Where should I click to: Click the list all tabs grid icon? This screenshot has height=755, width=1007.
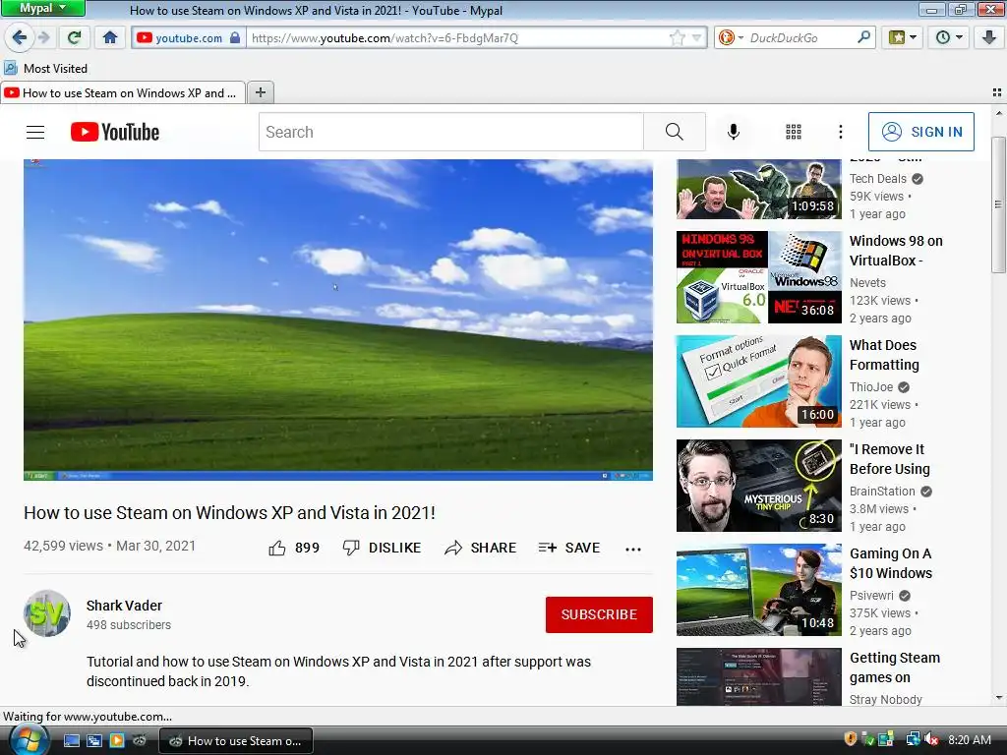point(997,93)
